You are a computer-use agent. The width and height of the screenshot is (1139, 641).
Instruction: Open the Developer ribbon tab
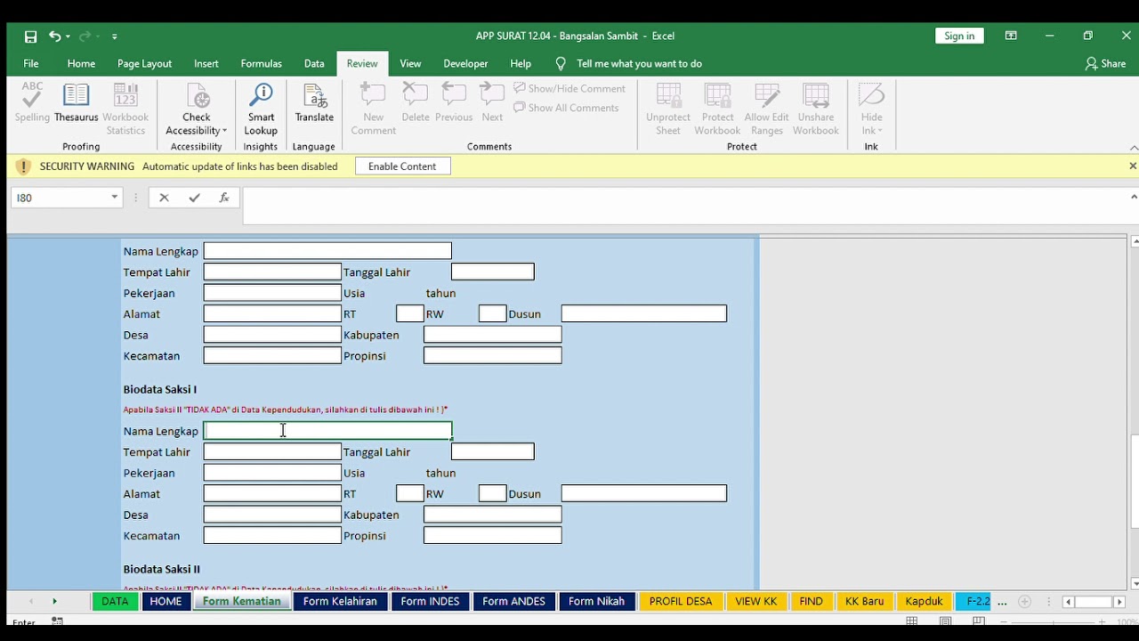[465, 63]
